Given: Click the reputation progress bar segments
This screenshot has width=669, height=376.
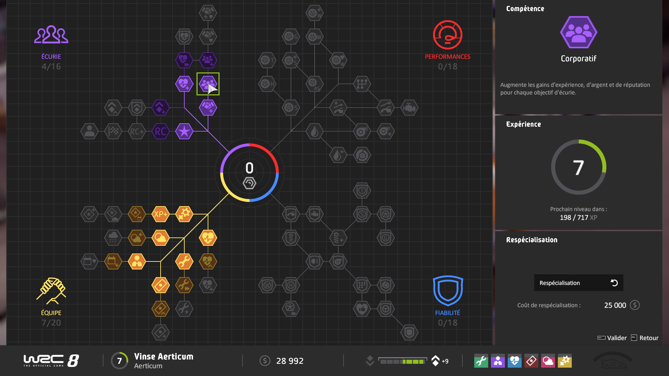Looking at the screenshot, I should [402, 361].
